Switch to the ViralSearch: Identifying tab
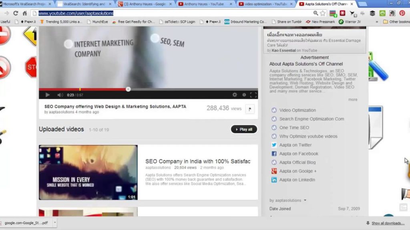The image size is (410, 230). coord(84,4)
